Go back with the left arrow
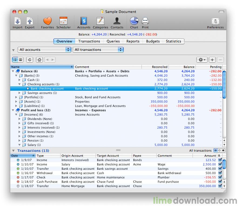 47,60
